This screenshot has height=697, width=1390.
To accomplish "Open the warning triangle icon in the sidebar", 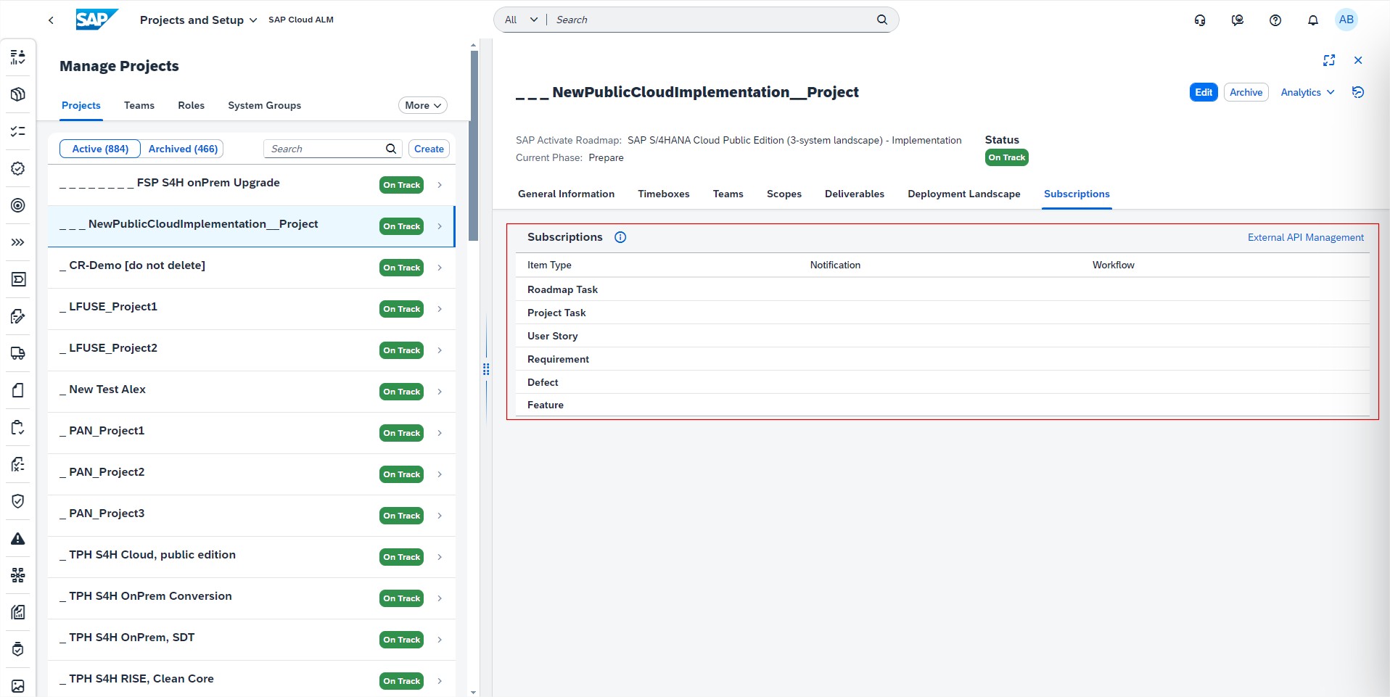I will [x=18, y=539].
